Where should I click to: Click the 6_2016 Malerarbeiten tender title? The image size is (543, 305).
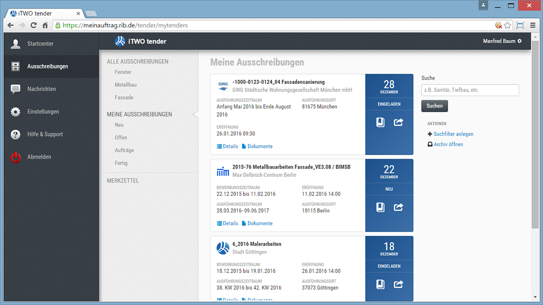(257, 244)
